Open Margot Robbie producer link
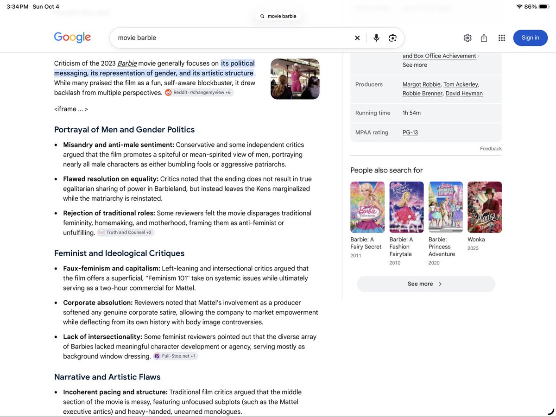Screen dimensions: 556x417 tap(421, 84)
